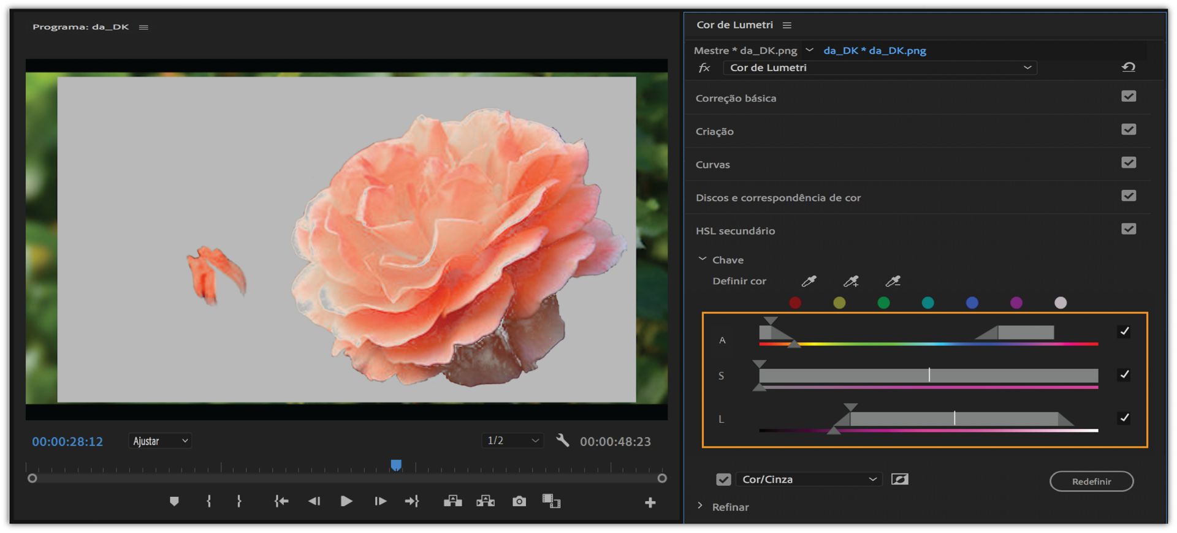Select the add color eyedropper tool
The width and height of the screenshot is (1177, 533).
pos(851,281)
